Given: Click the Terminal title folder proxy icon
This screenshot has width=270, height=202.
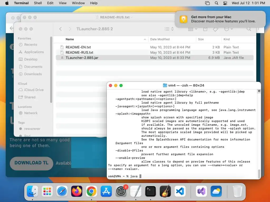Looking at the screenshot, I should 165,85.
